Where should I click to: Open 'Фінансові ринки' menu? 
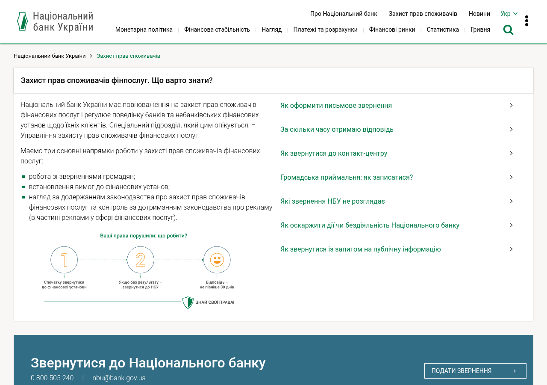pyautogui.click(x=392, y=30)
